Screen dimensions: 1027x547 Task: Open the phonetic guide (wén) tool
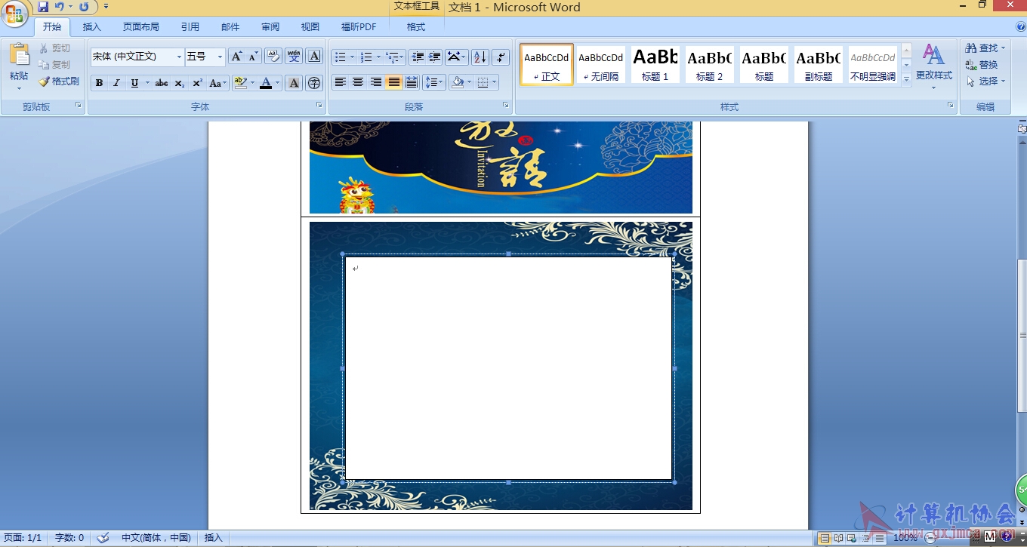pyautogui.click(x=294, y=57)
